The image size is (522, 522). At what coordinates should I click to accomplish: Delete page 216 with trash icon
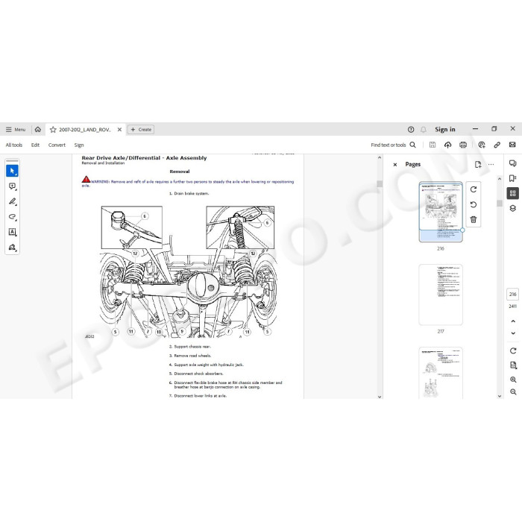474,219
